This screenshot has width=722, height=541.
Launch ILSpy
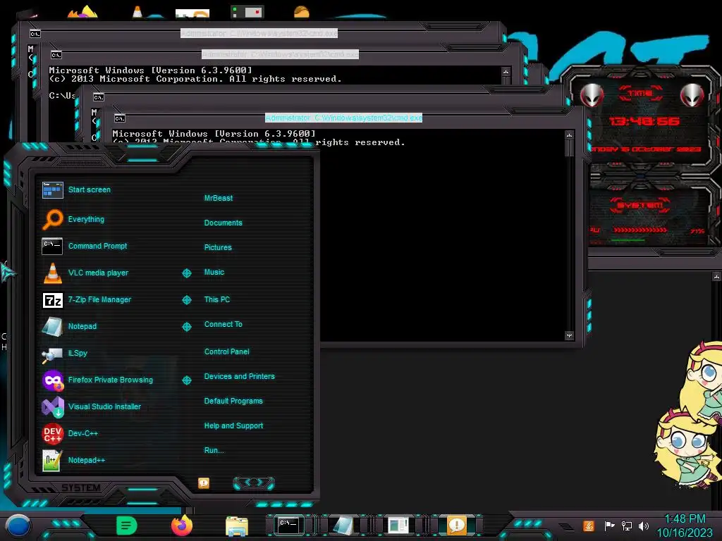tap(64, 354)
